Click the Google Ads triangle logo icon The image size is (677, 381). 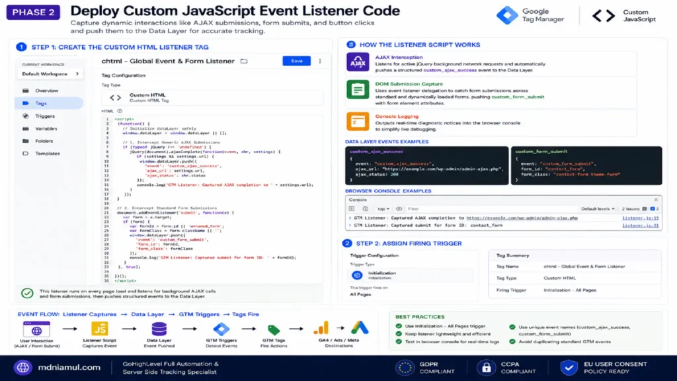[360, 328]
